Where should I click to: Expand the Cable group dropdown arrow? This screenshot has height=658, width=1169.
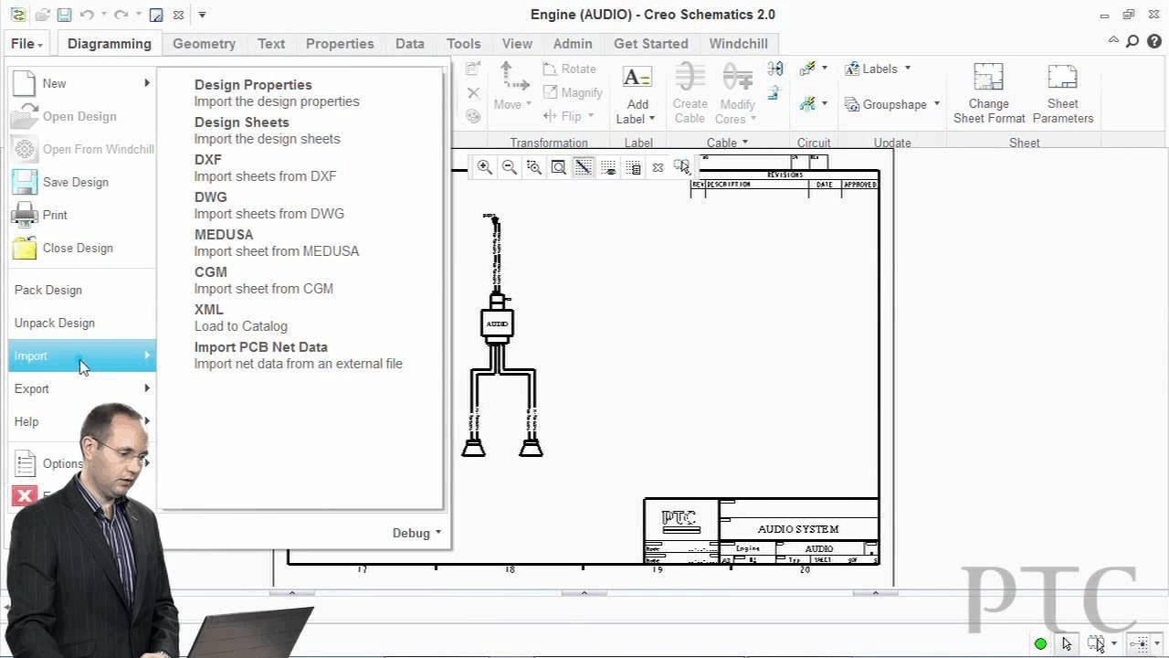744,143
